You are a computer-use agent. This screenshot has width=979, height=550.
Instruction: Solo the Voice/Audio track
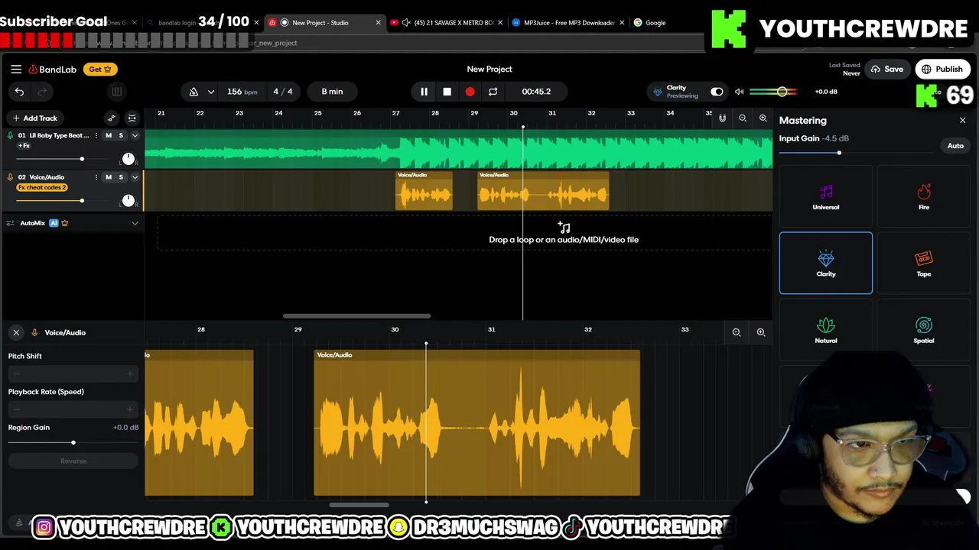pyautogui.click(x=121, y=177)
